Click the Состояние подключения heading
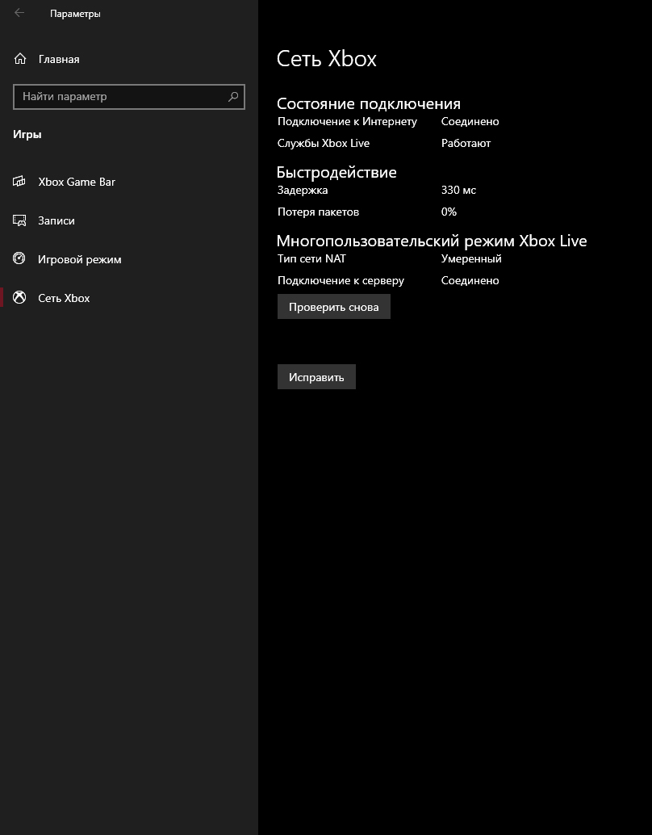This screenshot has width=652, height=835. tap(368, 103)
